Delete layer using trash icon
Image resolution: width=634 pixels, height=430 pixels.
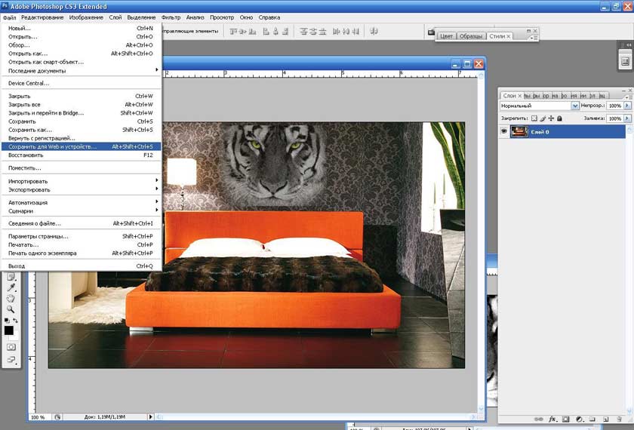point(619,418)
